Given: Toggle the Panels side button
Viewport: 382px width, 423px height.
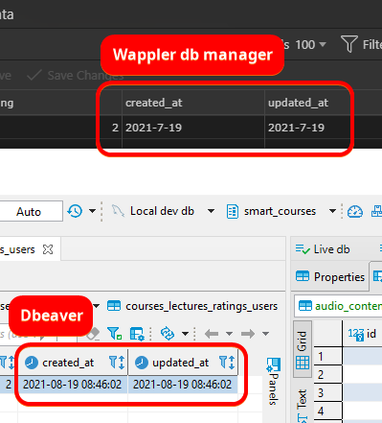Looking at the screenshot, I should pyautogui.click(x=273, y=381).
